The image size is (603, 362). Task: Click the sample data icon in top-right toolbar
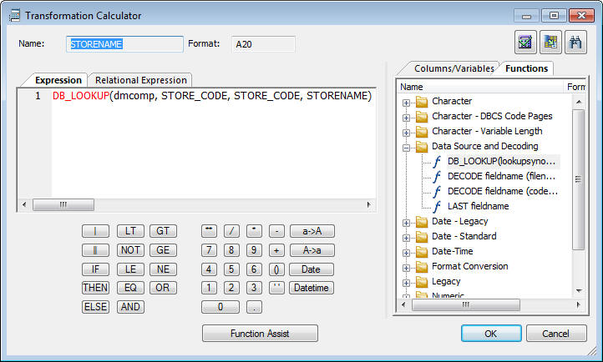click(550, 43)
